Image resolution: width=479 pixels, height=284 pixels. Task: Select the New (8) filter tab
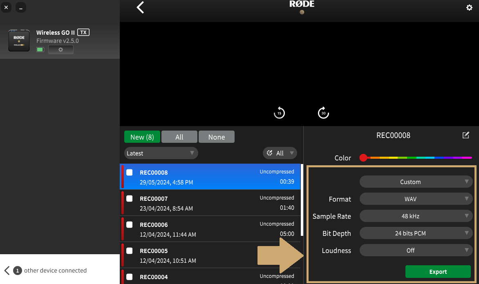142,137
